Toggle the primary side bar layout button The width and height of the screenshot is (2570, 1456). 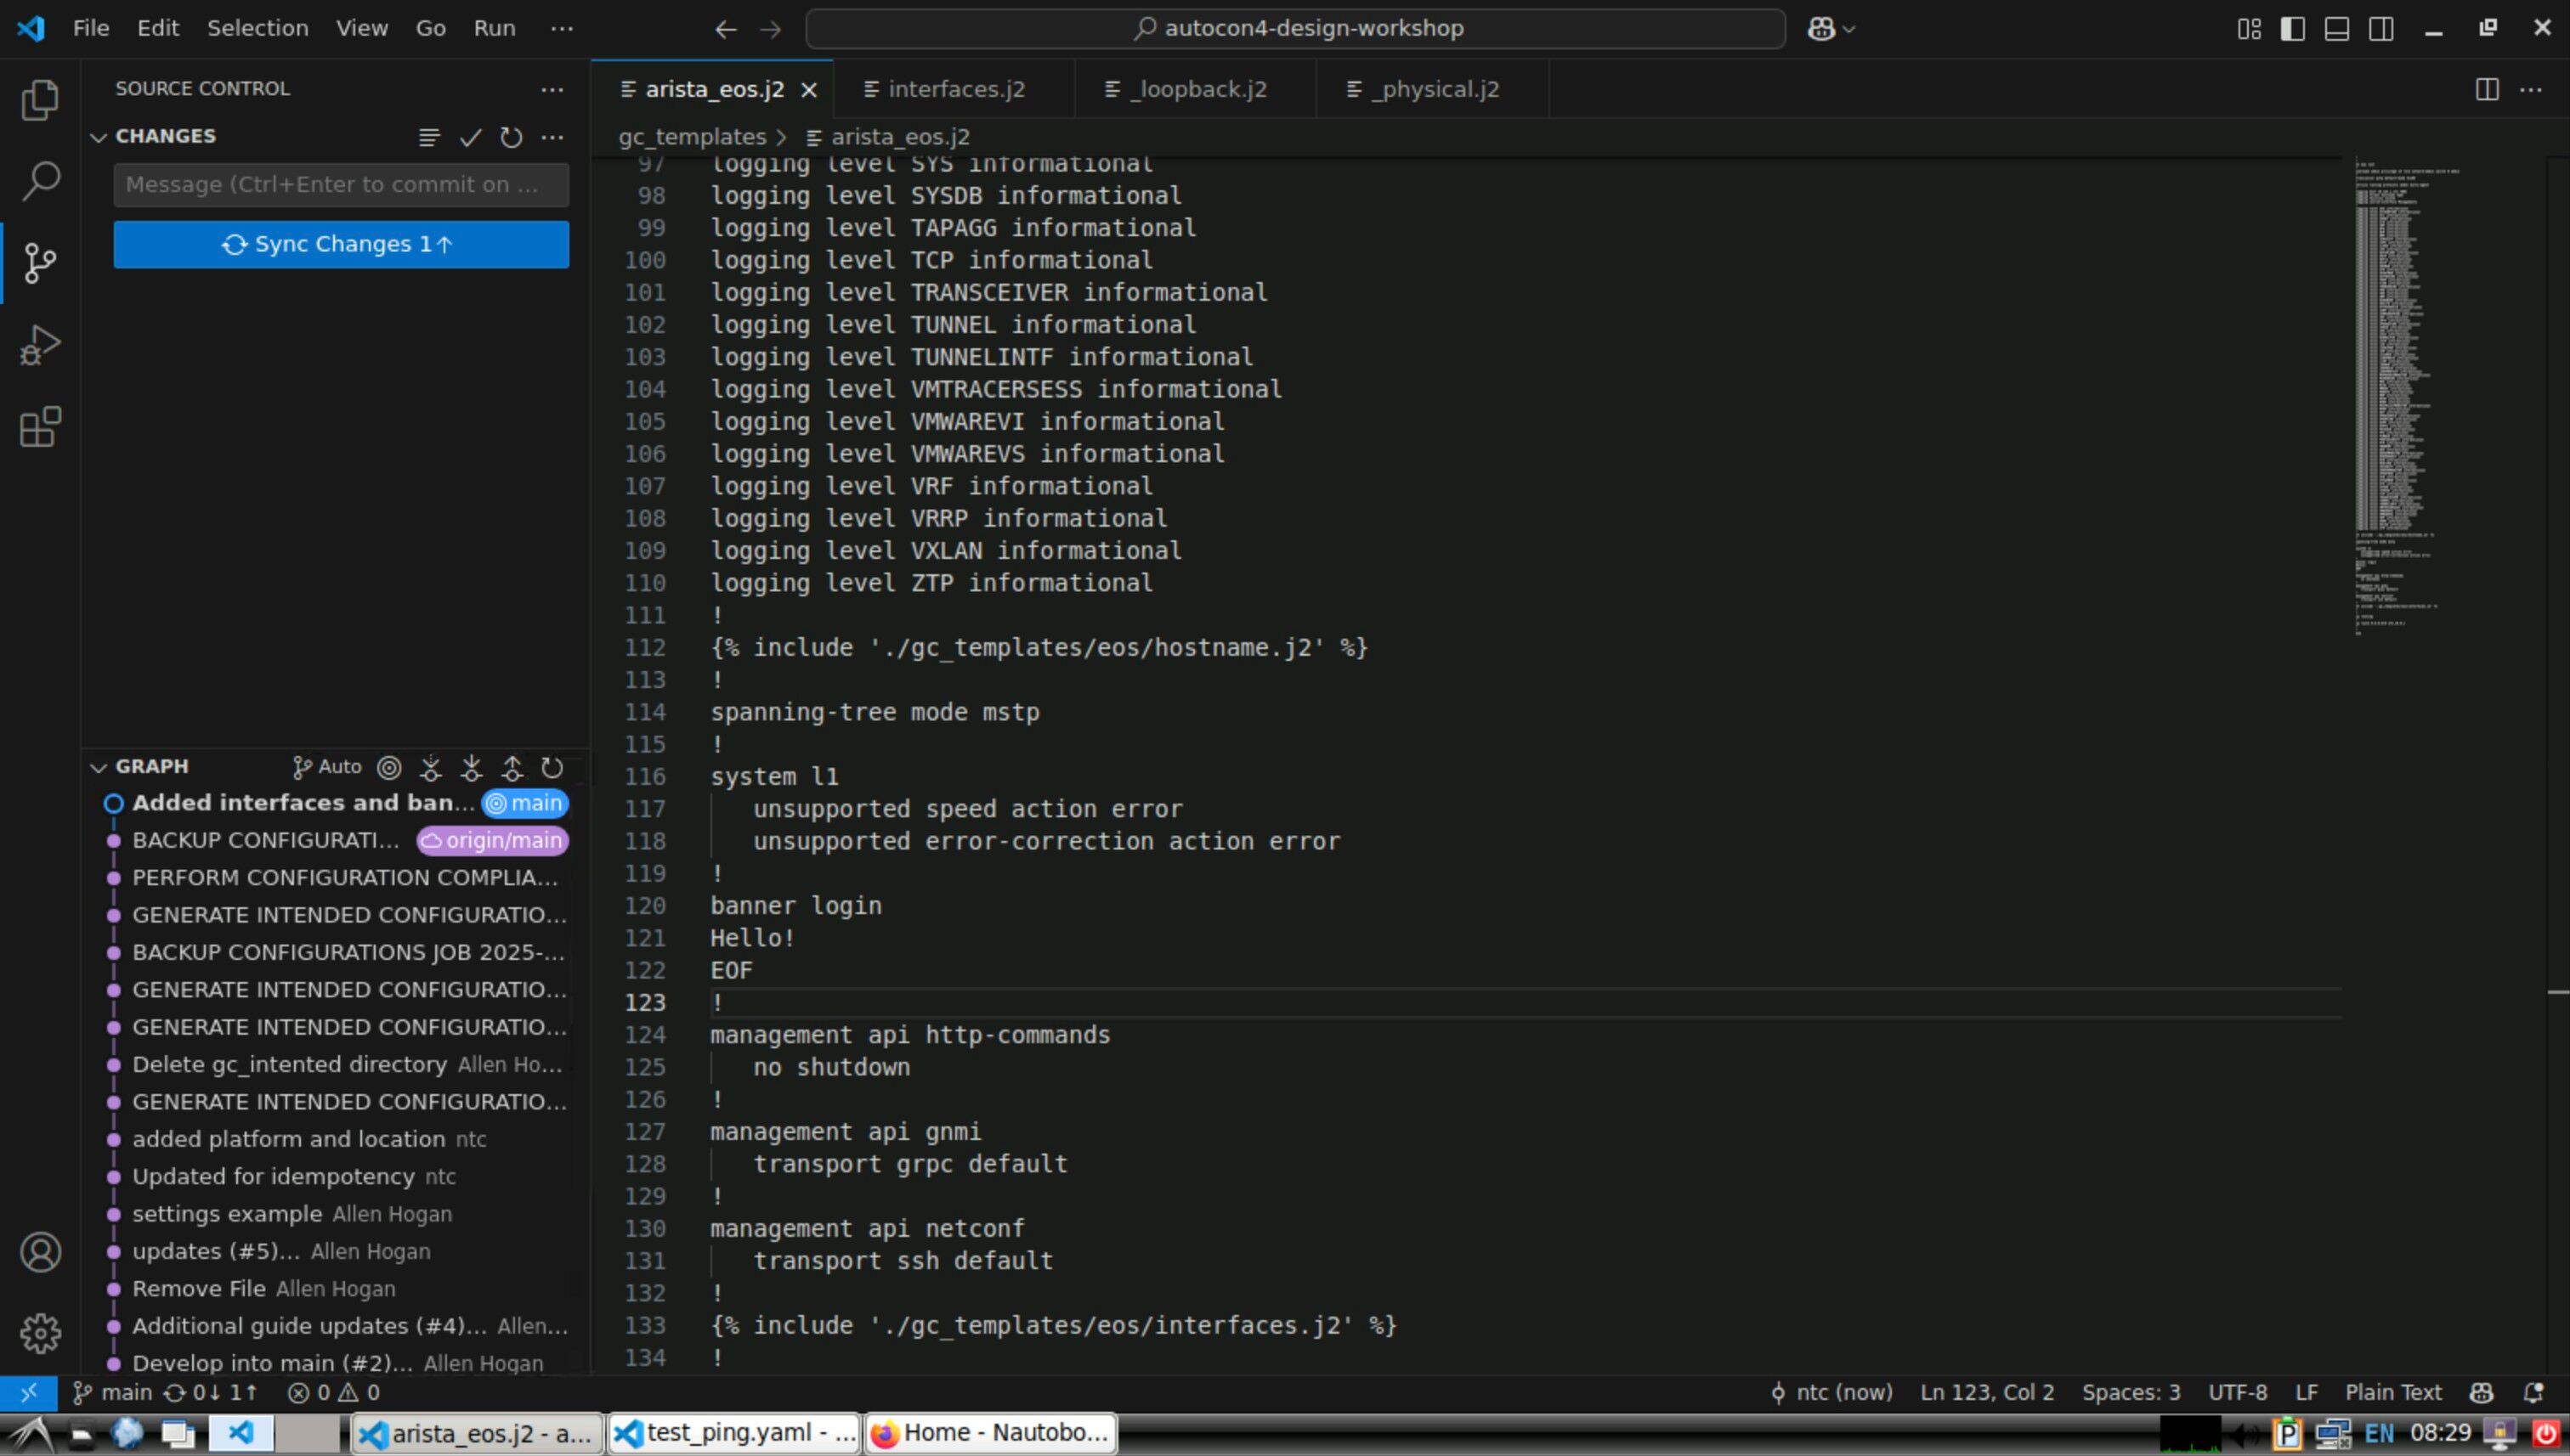2292,29
